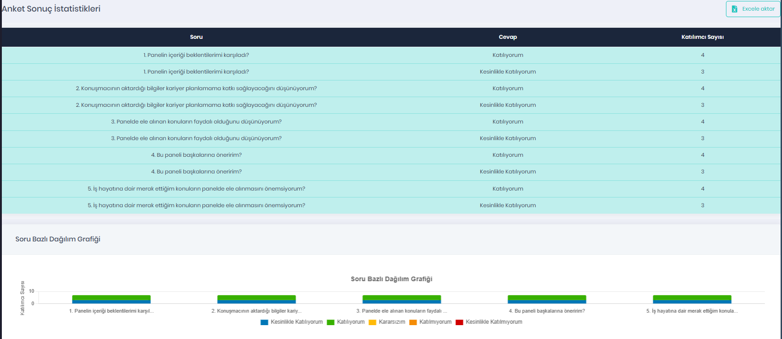Click the 'Excele aktar' button label
782x339 pixels.
click(758, 9)
